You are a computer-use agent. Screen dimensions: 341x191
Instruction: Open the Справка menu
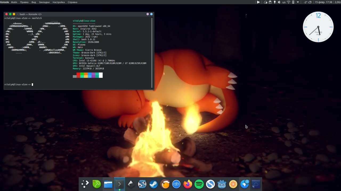pos(72,2)
